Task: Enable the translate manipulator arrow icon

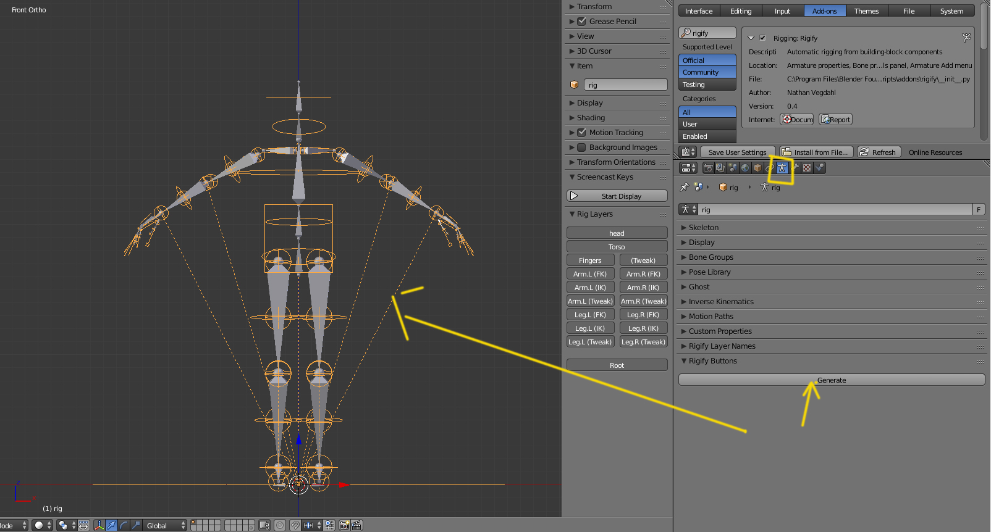Action: 112,525
